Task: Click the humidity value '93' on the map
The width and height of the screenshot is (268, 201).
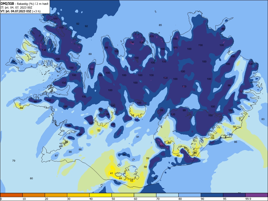Action: [x=155, y=178]
